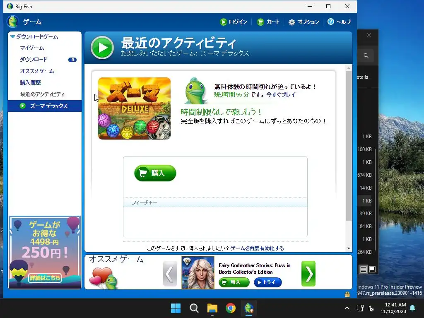Click the network icon in system tray
The image size is (424, 318).
(x=360, y=308)
